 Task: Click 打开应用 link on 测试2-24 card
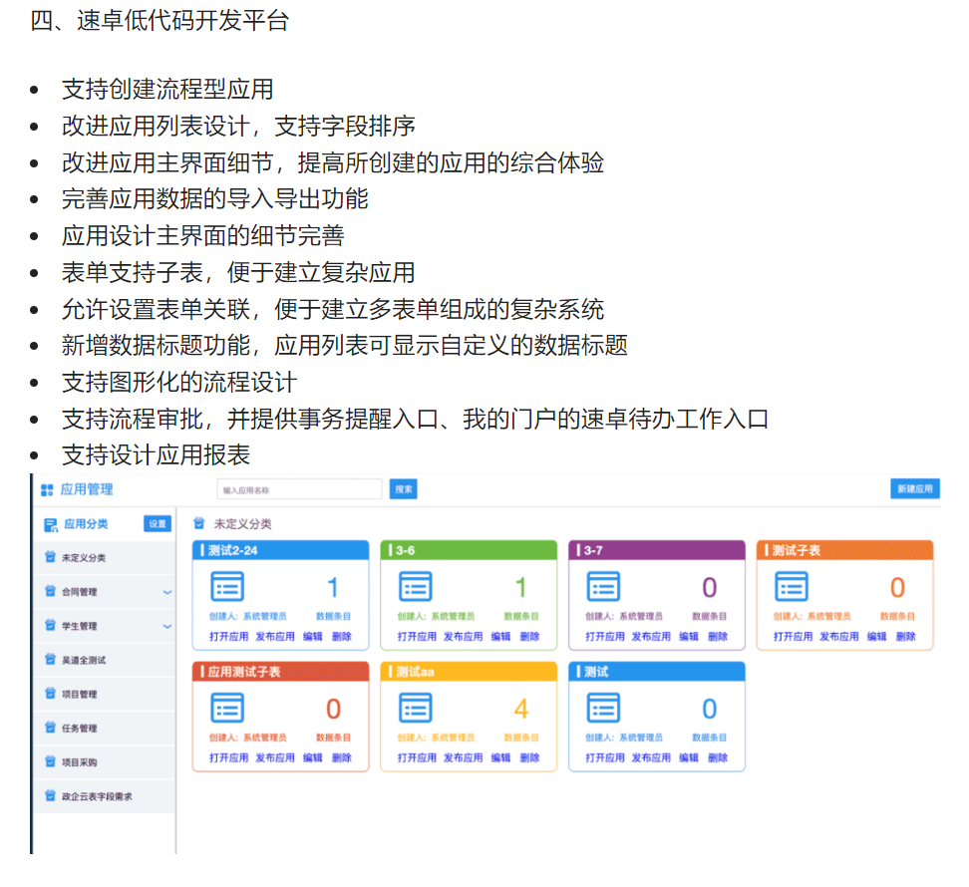[228, 636]
